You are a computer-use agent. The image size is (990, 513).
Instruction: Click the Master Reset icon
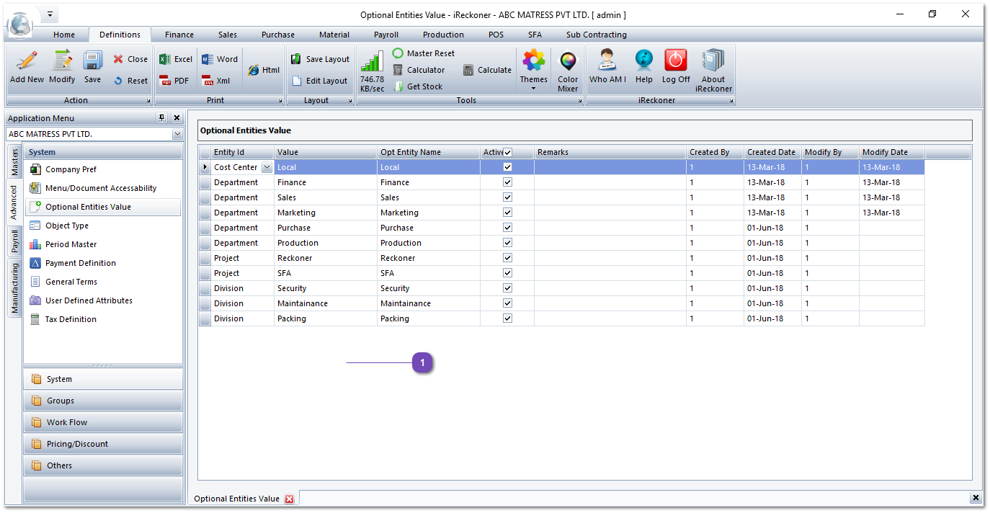(398, 53)
